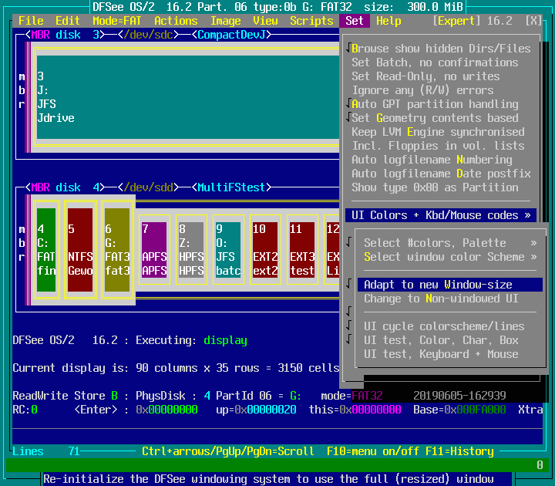Viewport: 555px width, 486px height.
Task: Open the Scripts menu
Action: pyautogui.click(x=311, y=21)
